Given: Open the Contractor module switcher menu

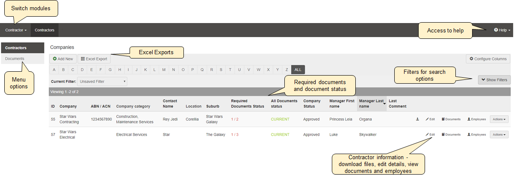Looking at the screenshot, I should [x=16, y=30].
